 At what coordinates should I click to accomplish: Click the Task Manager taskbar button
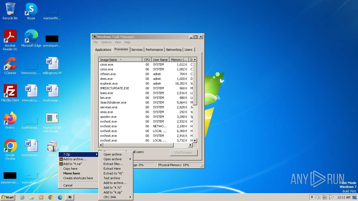(x=69, y=197)
